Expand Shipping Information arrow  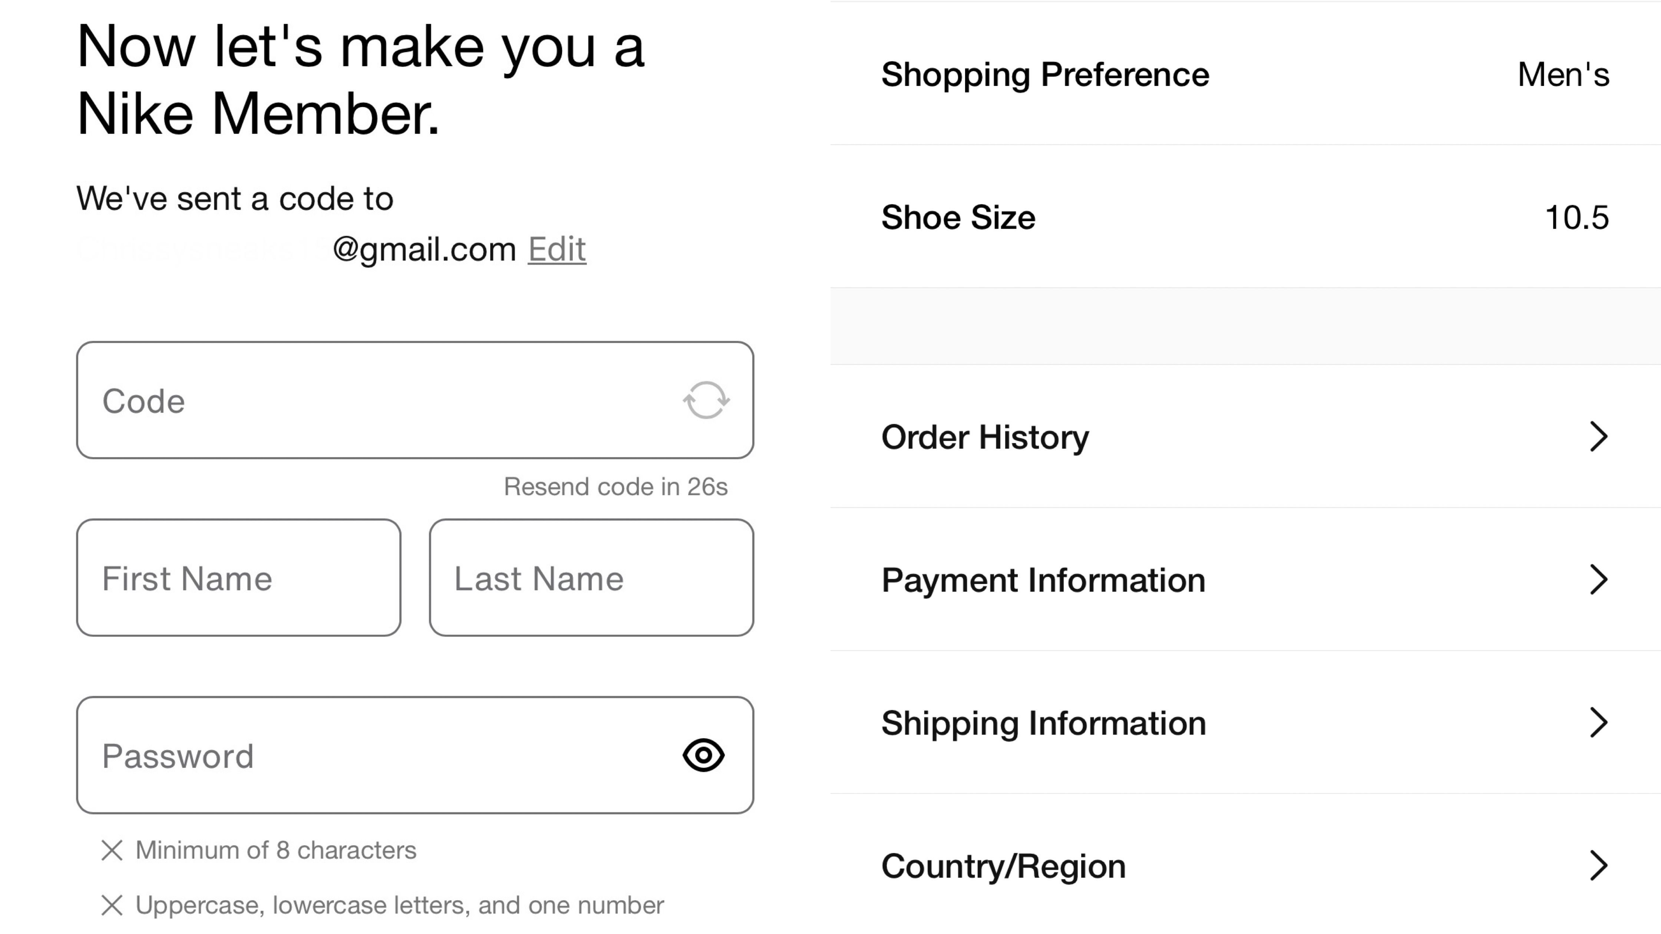click(1598, 722)
